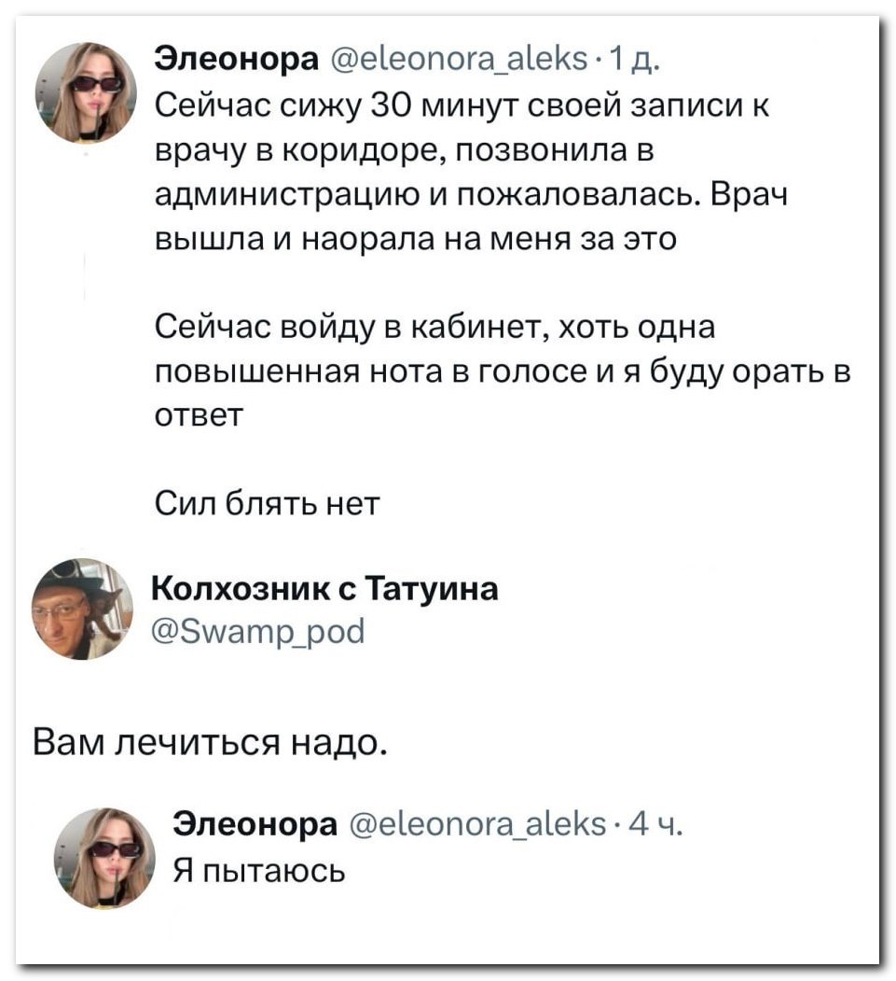This screenshot has width=896, height=981.
Task: Click the Элеонора name in the bottom reply
Action: [256, 827]
